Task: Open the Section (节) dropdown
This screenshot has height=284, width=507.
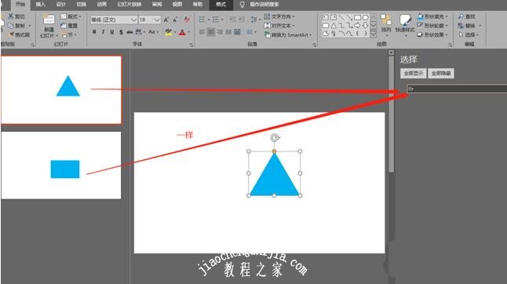Action: click(69, 35)
